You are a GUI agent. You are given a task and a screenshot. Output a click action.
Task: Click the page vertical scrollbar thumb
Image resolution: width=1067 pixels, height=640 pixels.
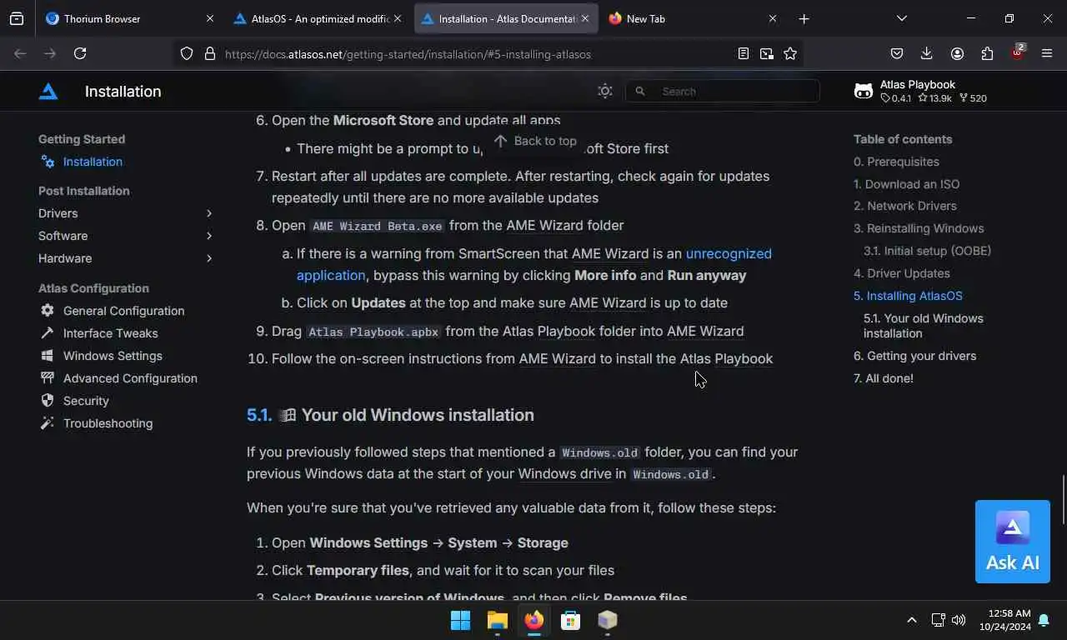coord(1063,499)
